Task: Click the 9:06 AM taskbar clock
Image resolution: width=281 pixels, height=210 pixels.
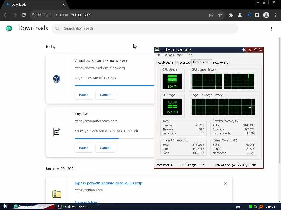Action: coord(271,207)
